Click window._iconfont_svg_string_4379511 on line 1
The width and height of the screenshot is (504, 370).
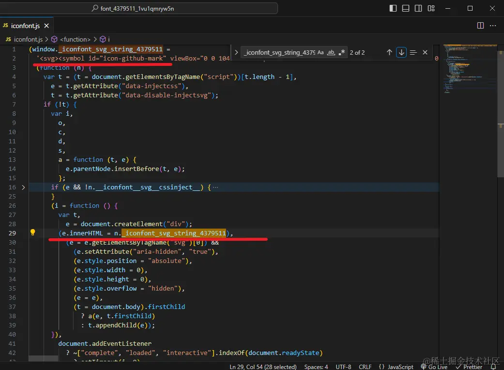tap(97, 49)
